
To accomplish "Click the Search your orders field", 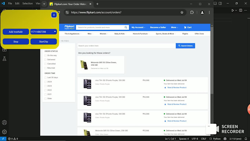I will [x=126, y=46].
